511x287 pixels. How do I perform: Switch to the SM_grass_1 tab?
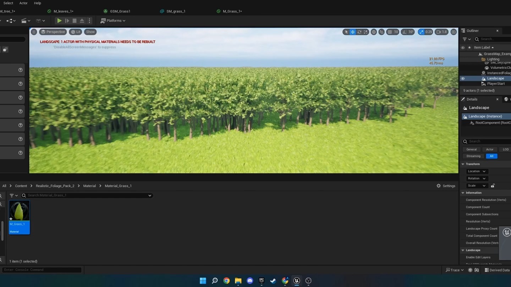[175, 11]
